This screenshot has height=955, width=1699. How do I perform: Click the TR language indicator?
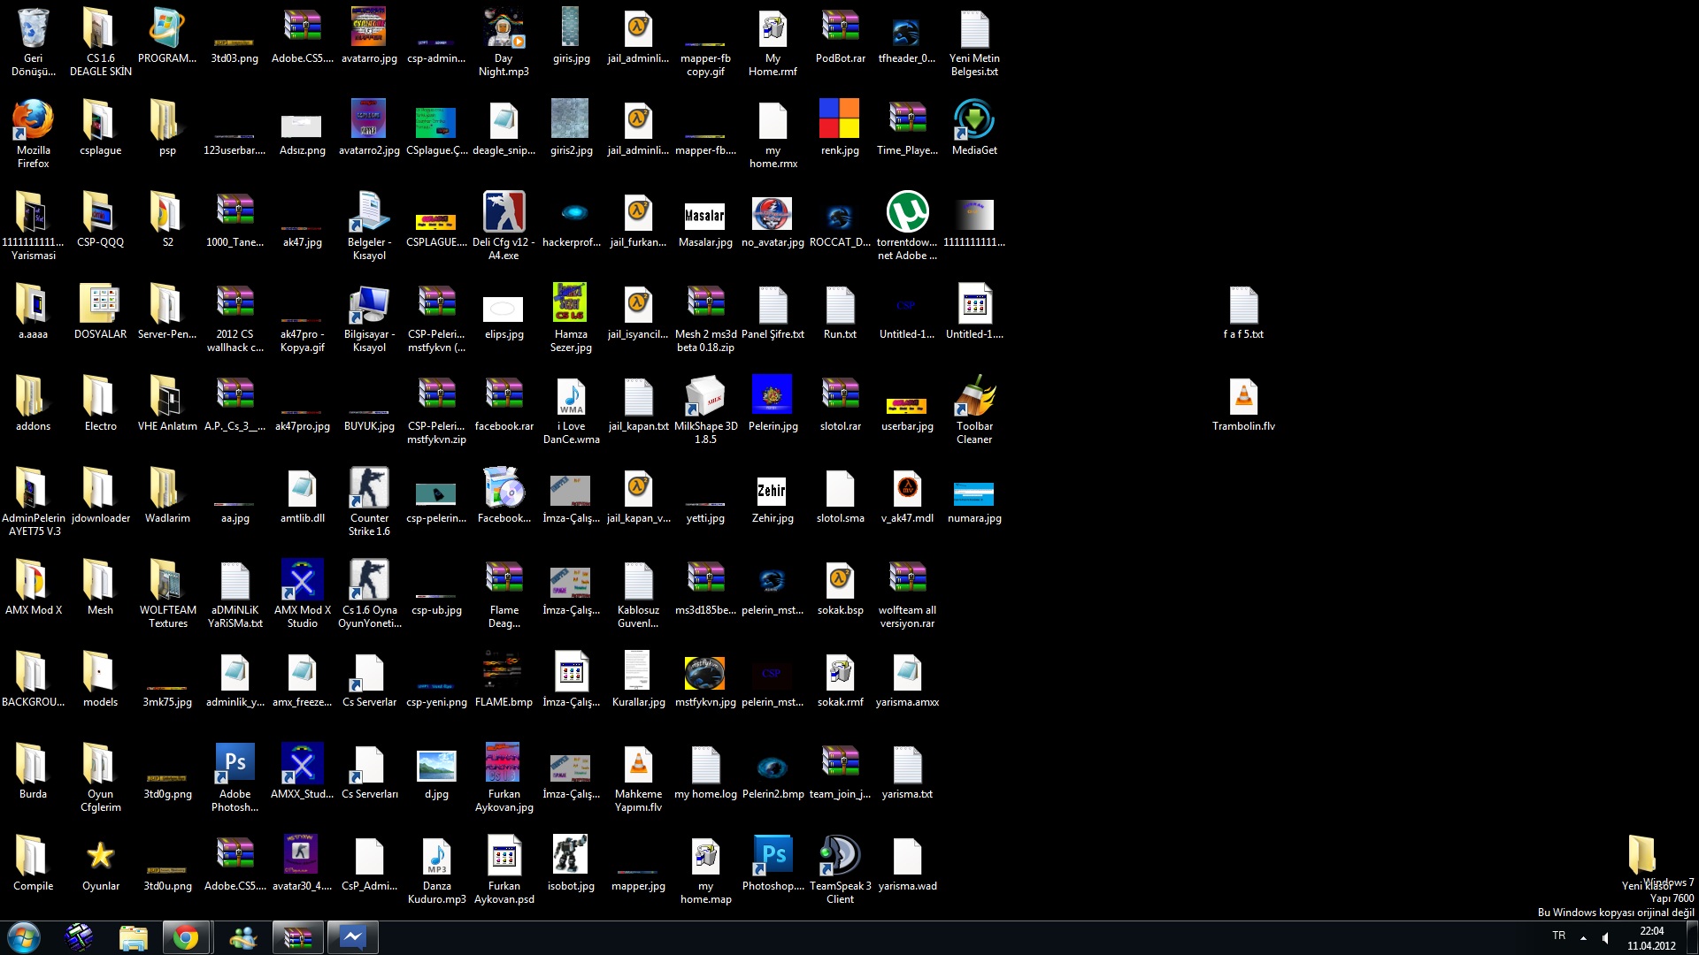click(x=1558, y=936)
